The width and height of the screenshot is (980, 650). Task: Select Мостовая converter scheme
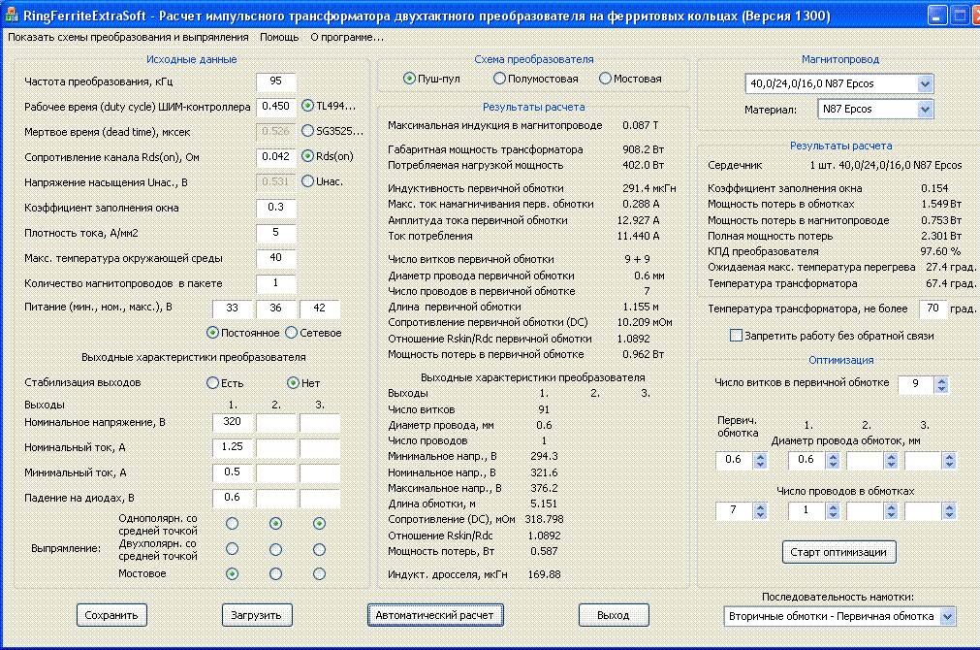606,79
